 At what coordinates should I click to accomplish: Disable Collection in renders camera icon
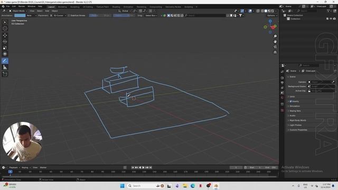tap(334, 19)
